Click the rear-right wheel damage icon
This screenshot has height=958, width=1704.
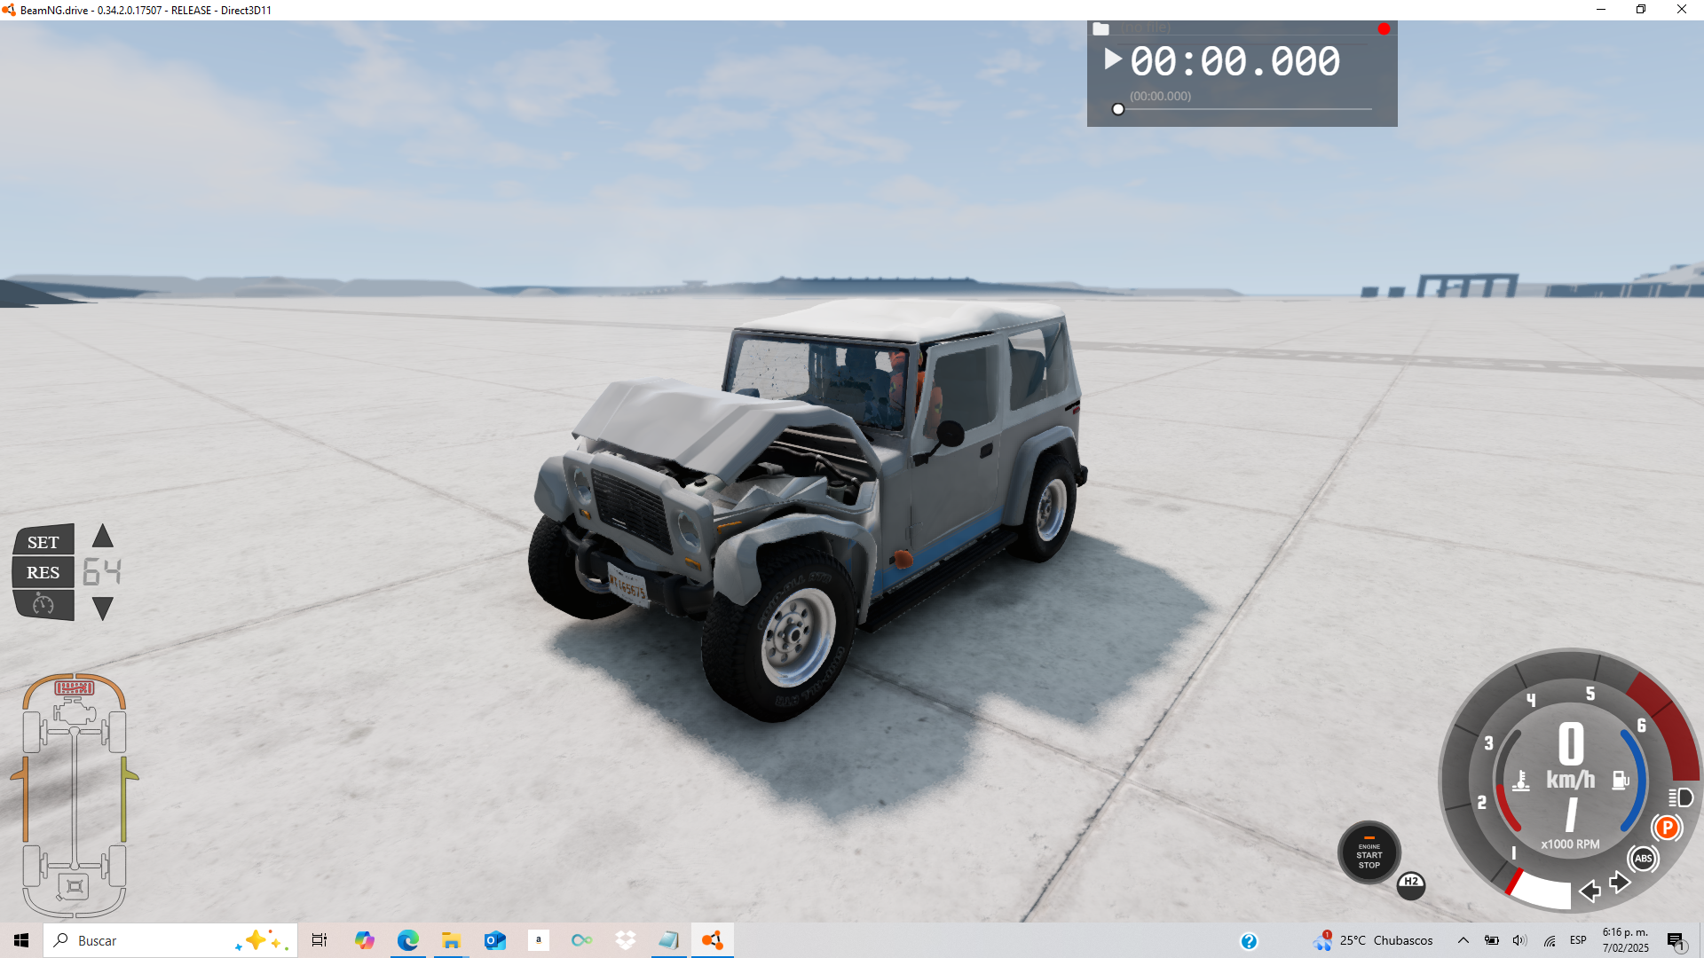click(117, 866)
